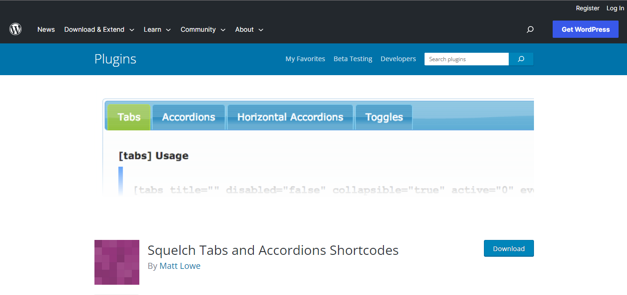The width and height of the screenshot is (627, 295).
Task: Download the Squelch plugin
Action: coord(509,248)
